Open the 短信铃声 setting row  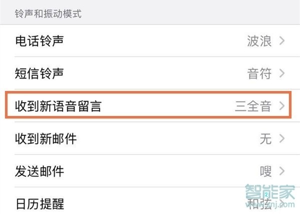(150, 73)
